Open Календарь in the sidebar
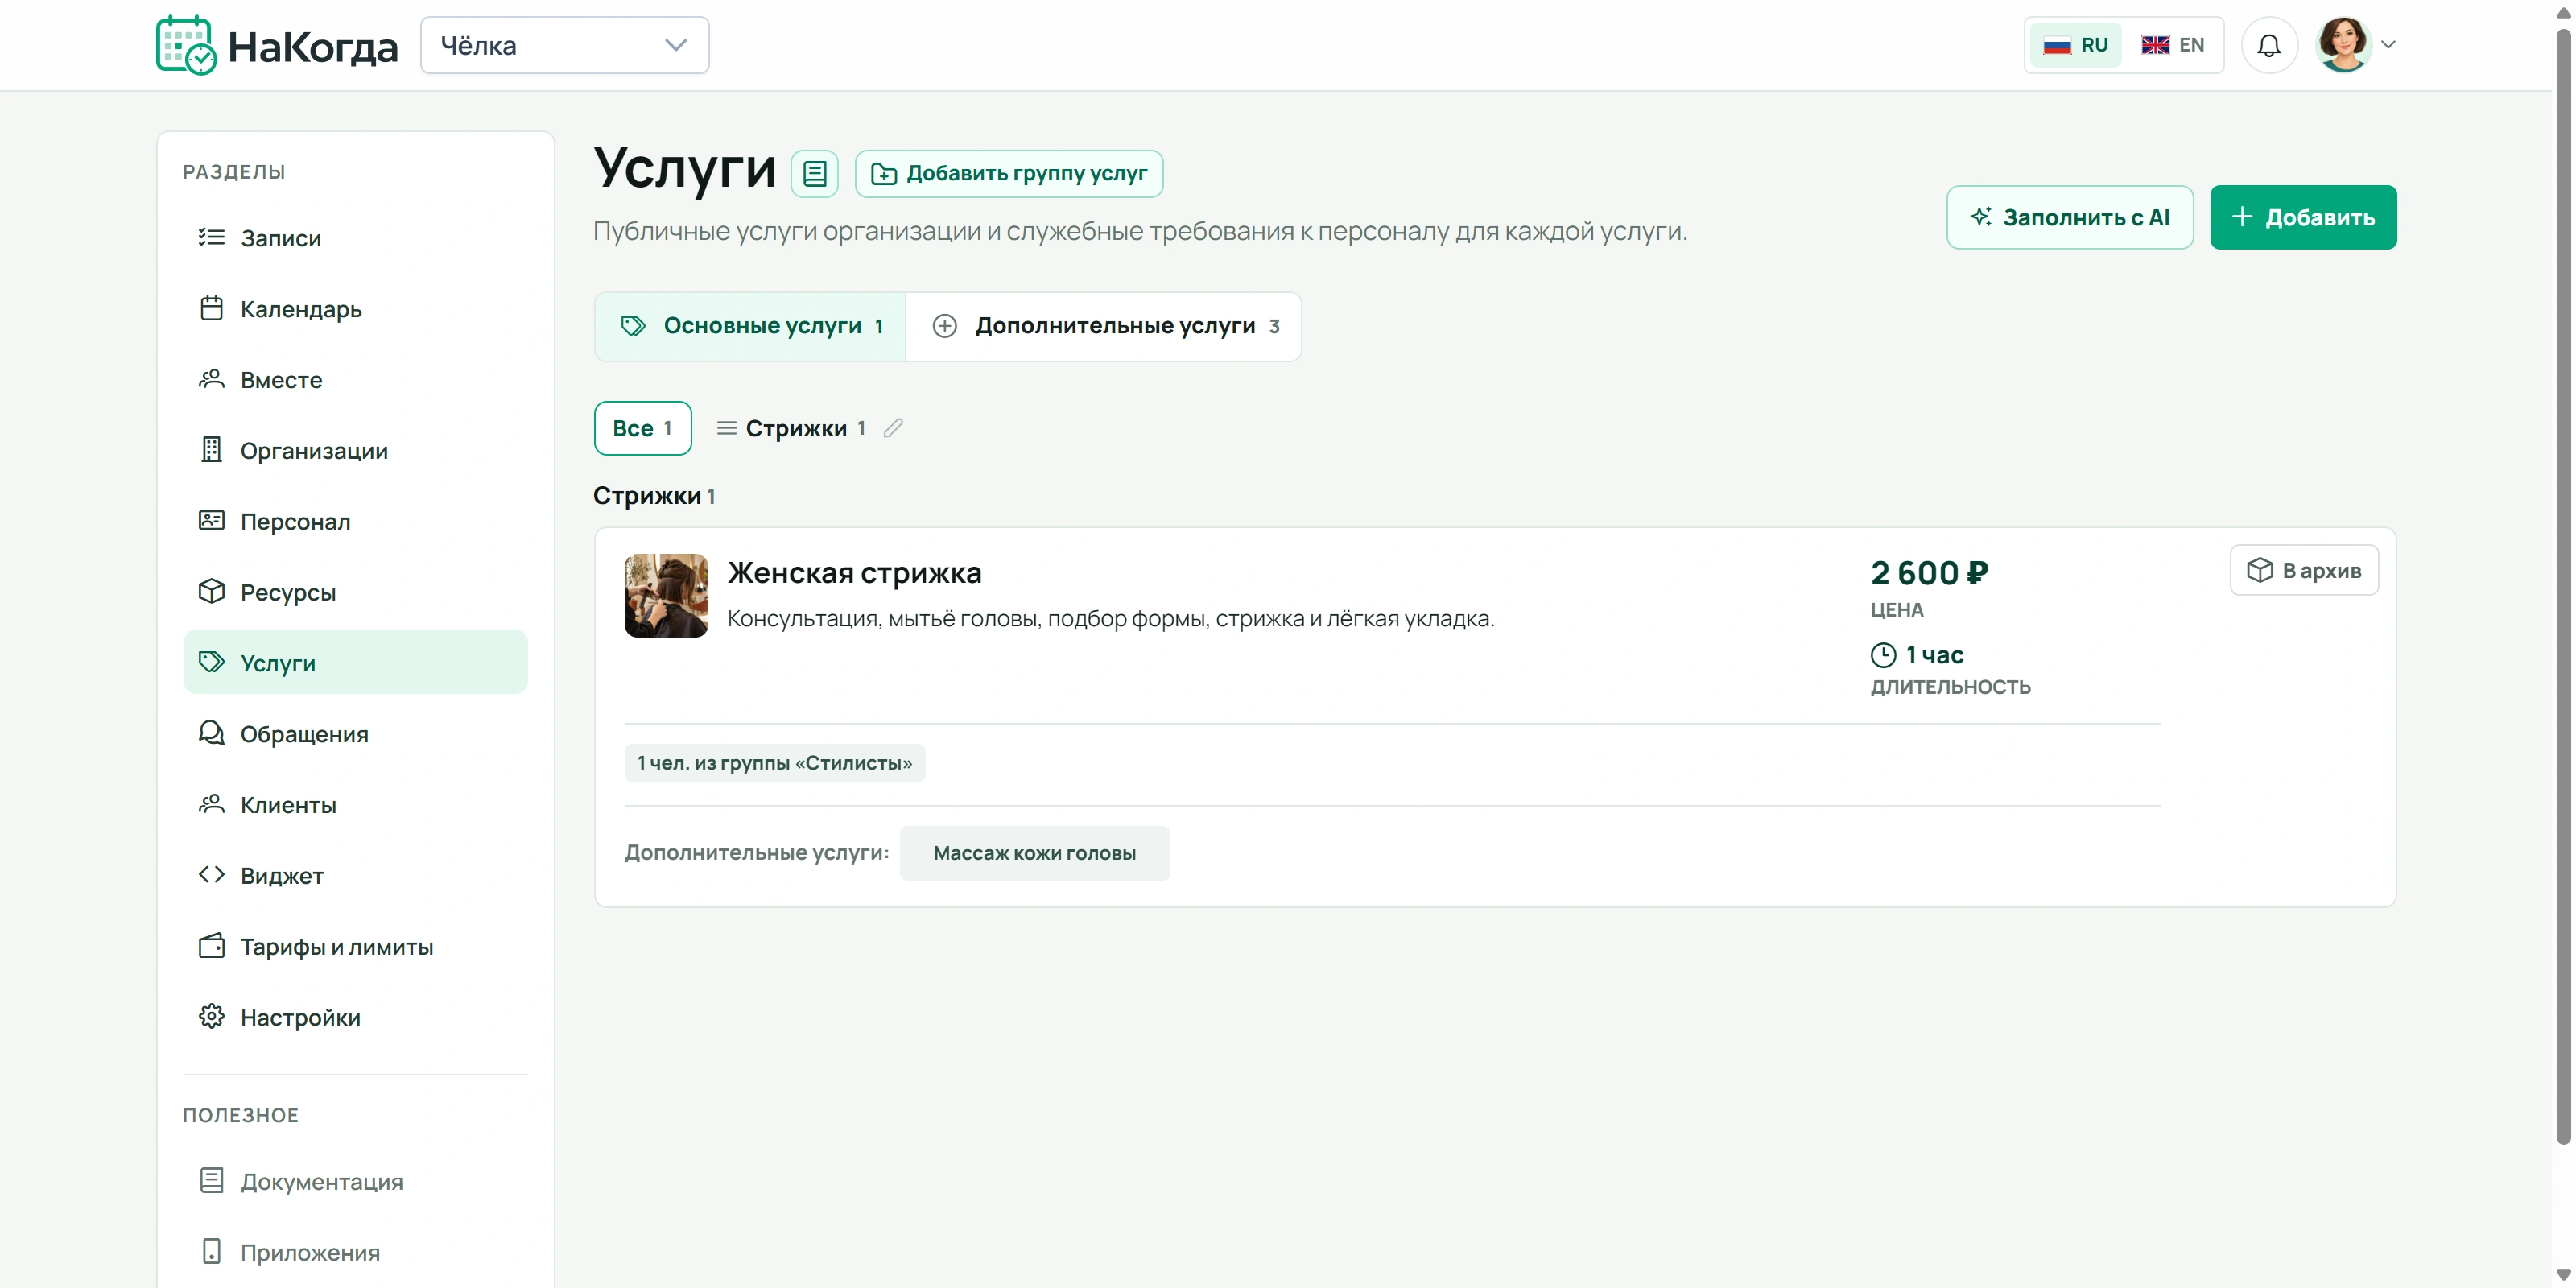 [355, 309]
